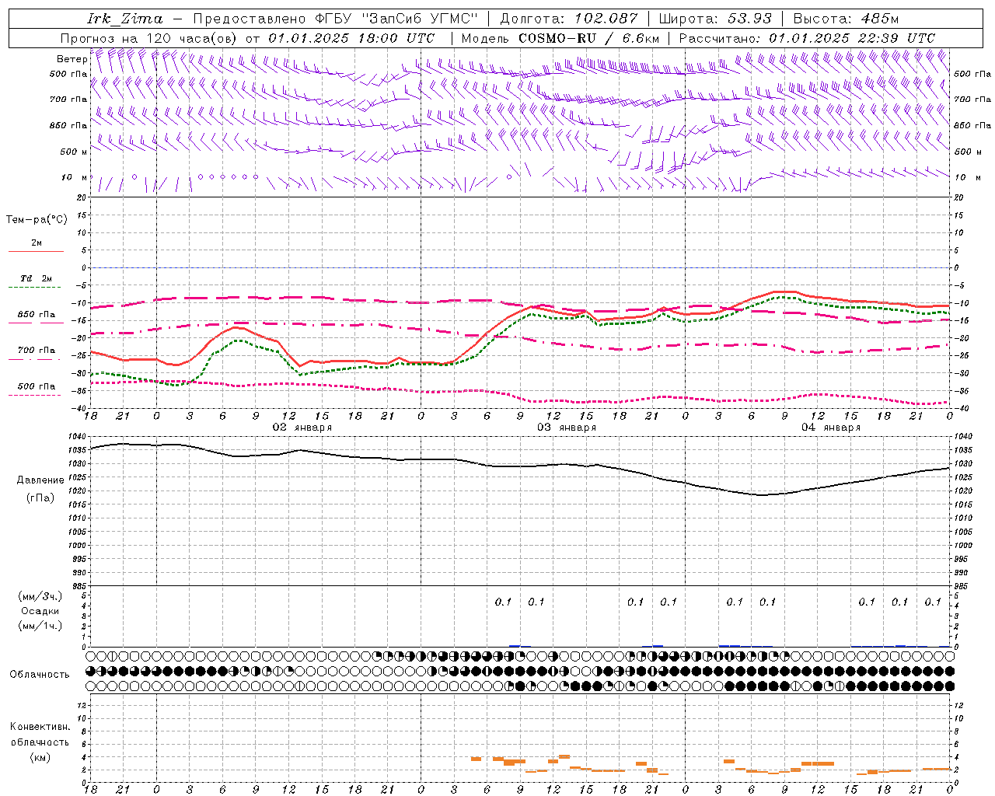Click the station name "Irk_Zima"
Viewport: 995px width, 796px height.
pyautogui.click(x=124, y=19)
